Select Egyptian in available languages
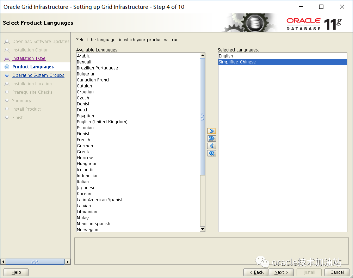 tap(138, 116)
